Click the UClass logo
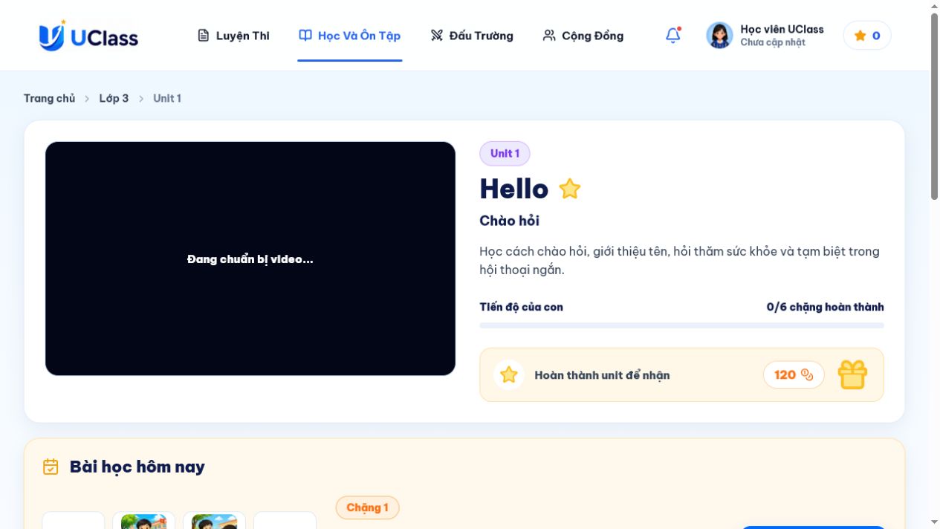The image size is (940, 529). tap(88, 36)
